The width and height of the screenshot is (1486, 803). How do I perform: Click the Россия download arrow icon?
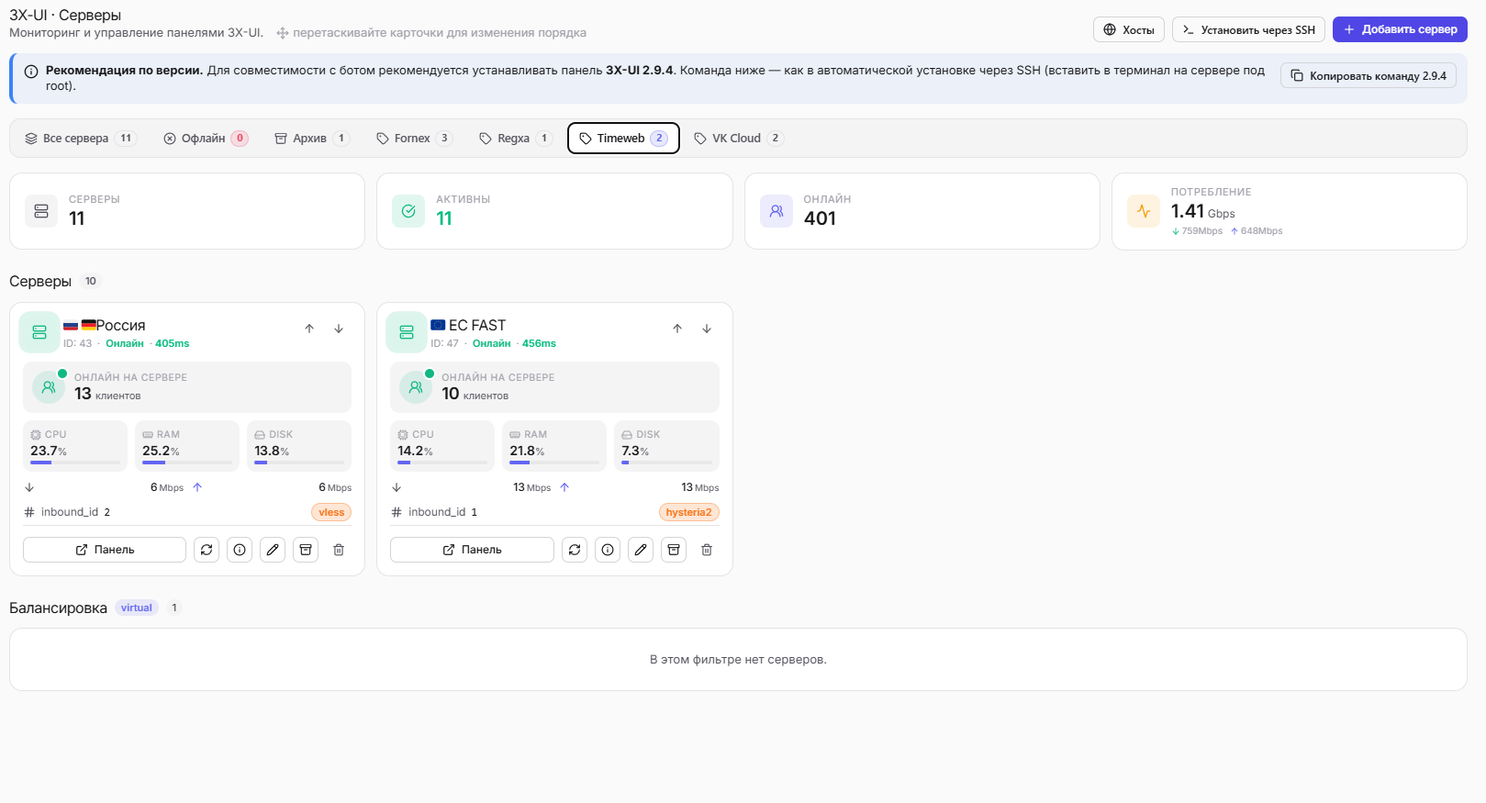click(x=29, y=487)
